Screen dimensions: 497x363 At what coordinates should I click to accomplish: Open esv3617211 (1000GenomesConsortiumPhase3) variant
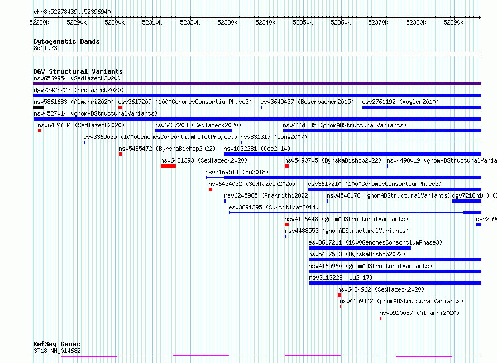coord(375,242)
